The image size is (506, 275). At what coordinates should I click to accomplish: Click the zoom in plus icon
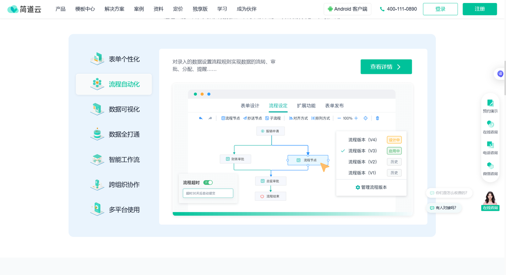click(x=356, y=118)
